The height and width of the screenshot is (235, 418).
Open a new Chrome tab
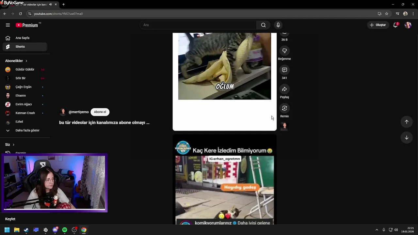coord(63,5)
